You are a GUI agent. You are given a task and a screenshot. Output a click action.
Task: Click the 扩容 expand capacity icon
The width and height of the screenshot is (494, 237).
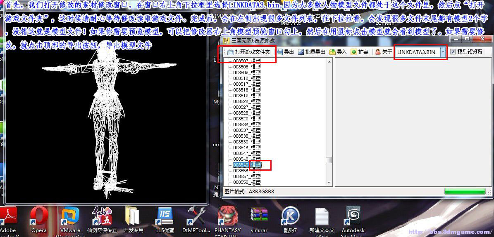[359, 52]
